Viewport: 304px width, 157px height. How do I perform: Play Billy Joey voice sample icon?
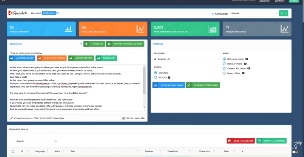coord(247,59)
